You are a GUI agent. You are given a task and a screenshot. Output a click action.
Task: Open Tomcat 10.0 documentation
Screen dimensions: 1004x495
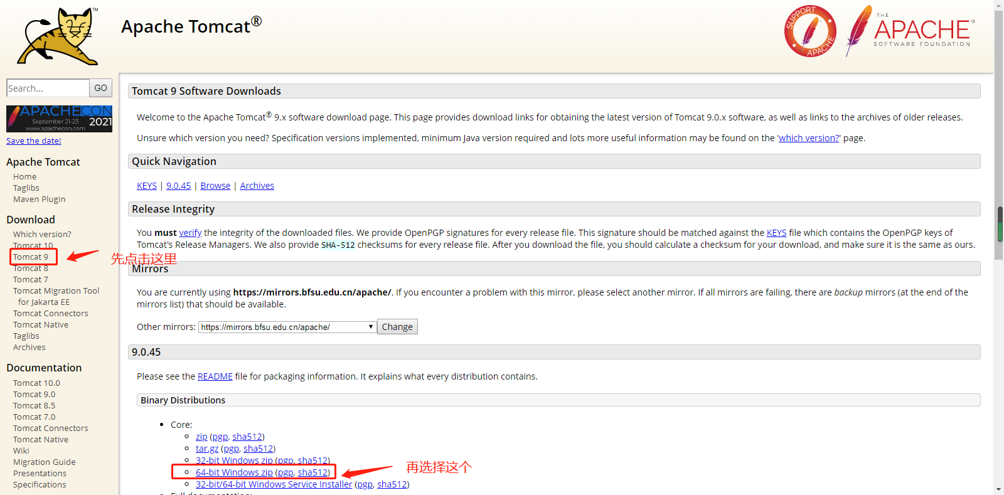(x=36, y=383)
